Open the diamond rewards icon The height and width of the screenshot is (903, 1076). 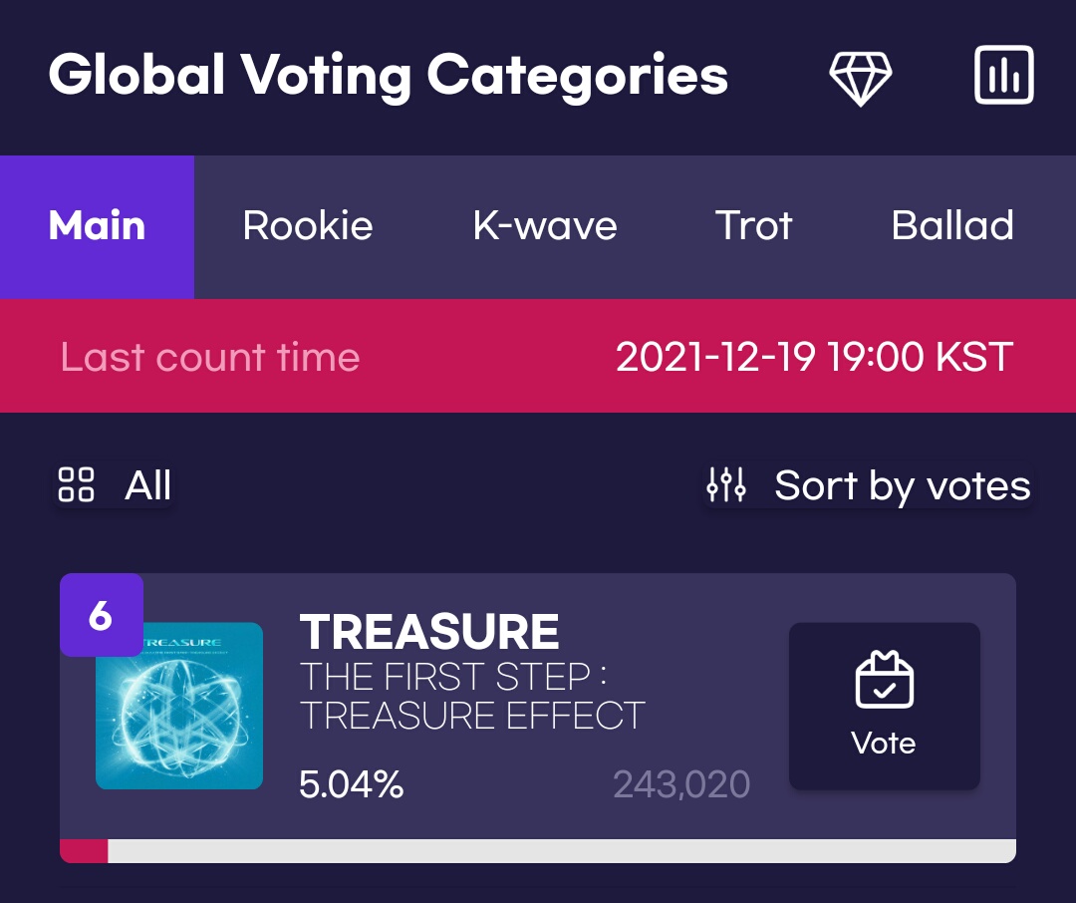pyautogui.click(x=861, y=78)
